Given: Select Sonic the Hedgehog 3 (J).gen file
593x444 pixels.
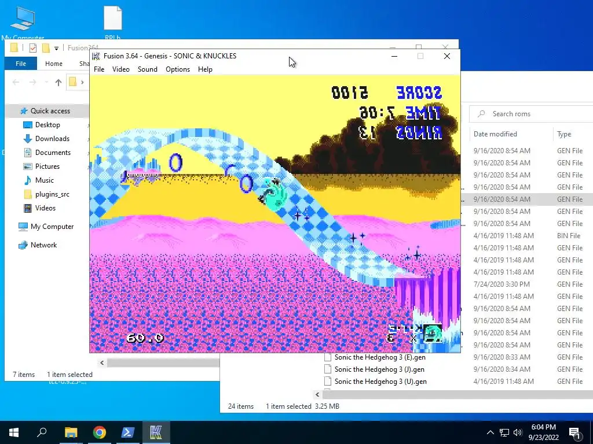Looking at the screenshot, I should point(379,369).
